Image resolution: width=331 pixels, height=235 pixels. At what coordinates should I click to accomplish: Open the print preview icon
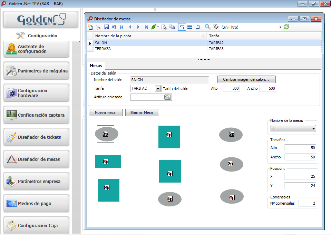pyautogui.click(x=164, y=27)
